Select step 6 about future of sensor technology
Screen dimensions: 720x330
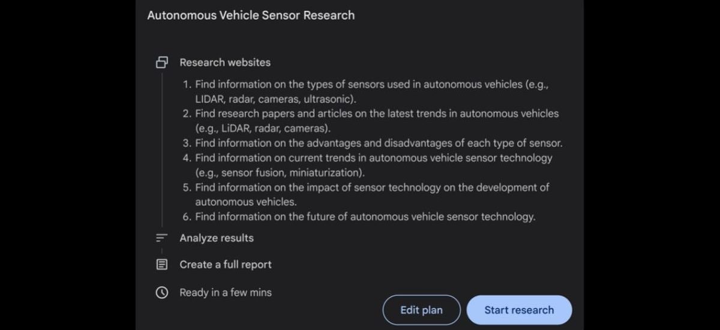tap(365, 217)
